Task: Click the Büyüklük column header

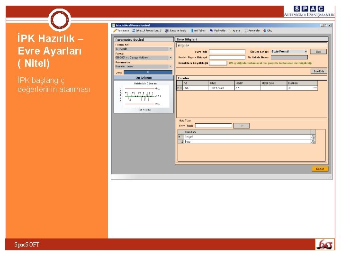Action: tap(302, 83)
